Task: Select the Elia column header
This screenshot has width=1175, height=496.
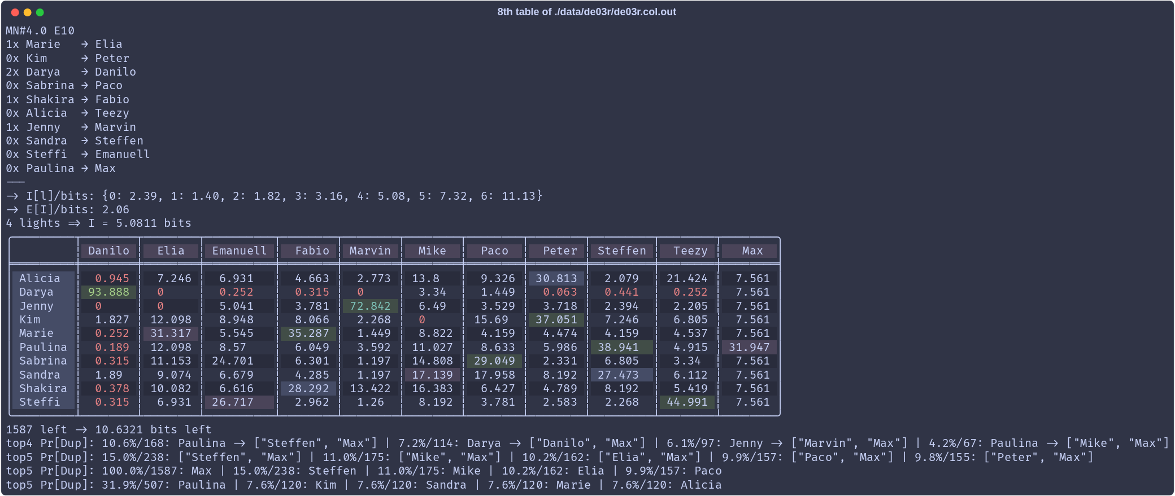Action: pos(171,251)
